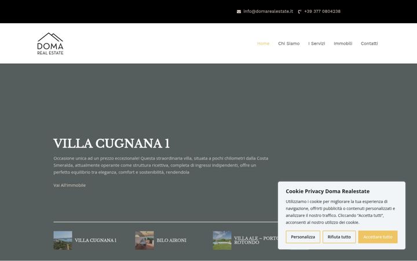Call the +39 377 0804238 number link
Screen dimensions: 417x261
pos(322,11)
